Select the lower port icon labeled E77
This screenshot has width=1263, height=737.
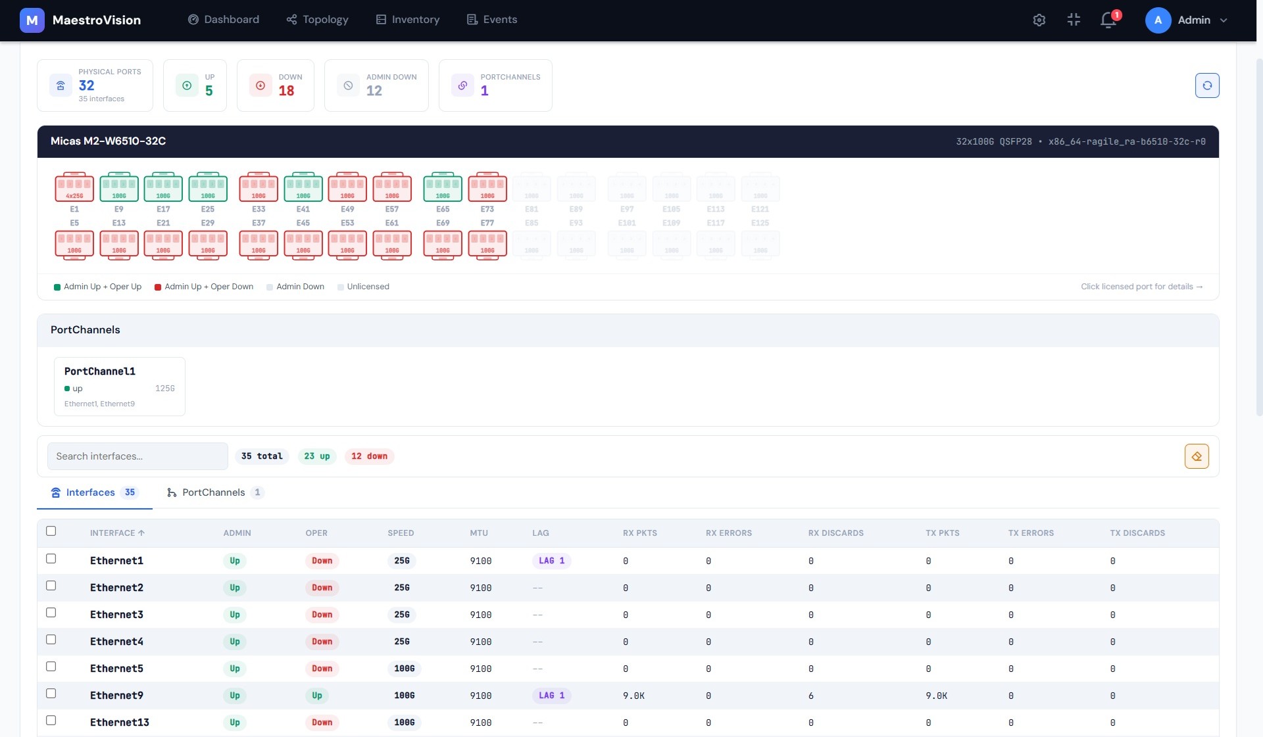487,245
